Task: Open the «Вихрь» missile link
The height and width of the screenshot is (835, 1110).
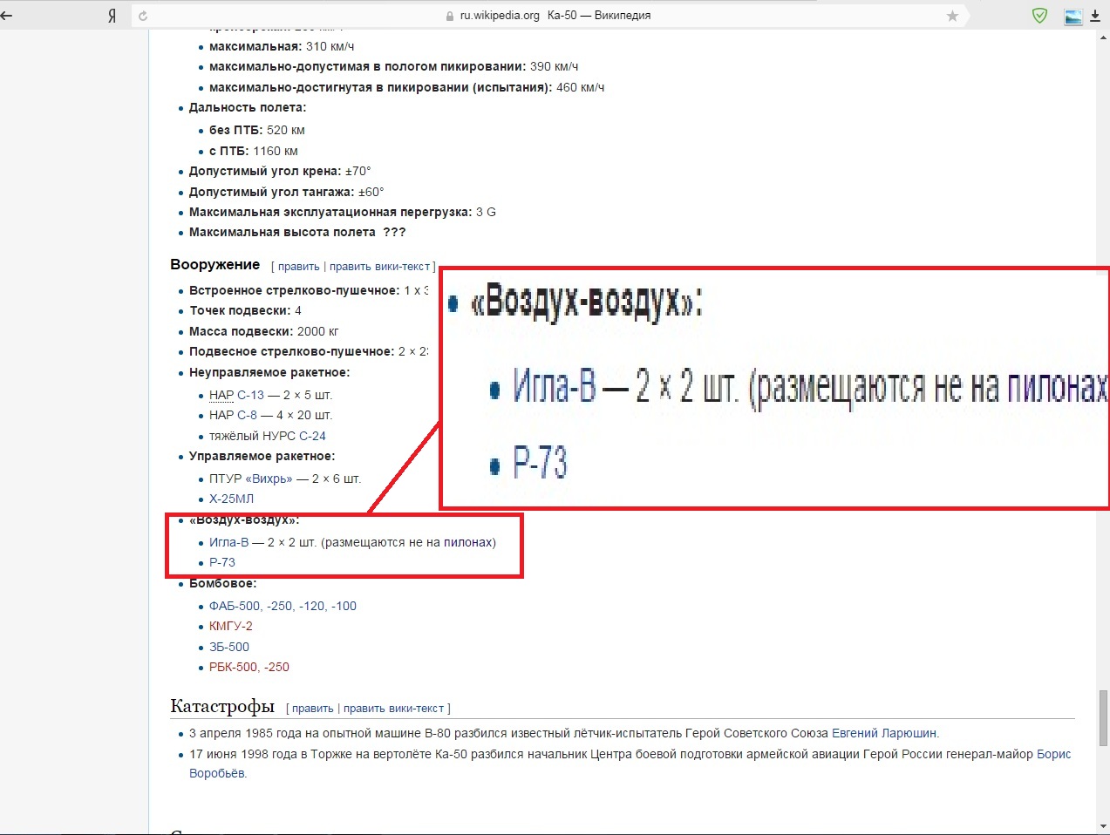Action: tap(269, 479)
